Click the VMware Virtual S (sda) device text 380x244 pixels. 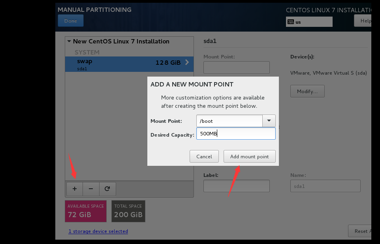[328, 73]
